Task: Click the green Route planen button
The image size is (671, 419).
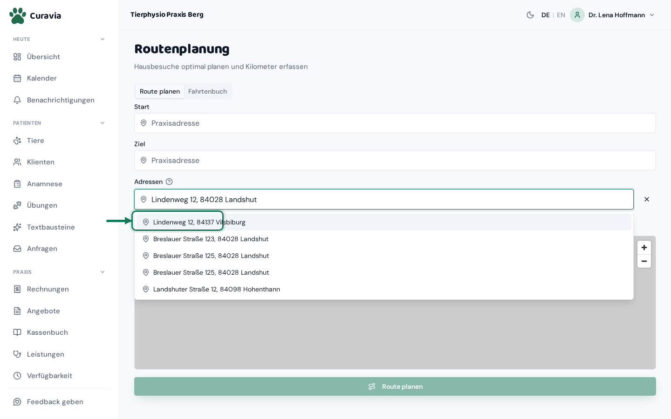Action: 395,386
